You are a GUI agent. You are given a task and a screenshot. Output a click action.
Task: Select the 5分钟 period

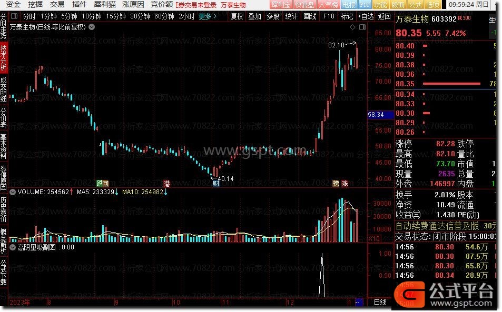point(69,16)
